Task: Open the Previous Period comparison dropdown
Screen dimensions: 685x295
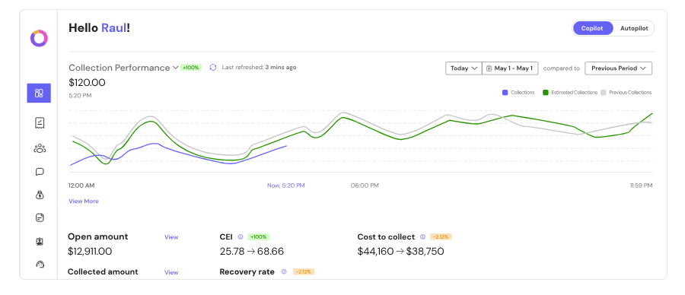Action: [618, 68]
